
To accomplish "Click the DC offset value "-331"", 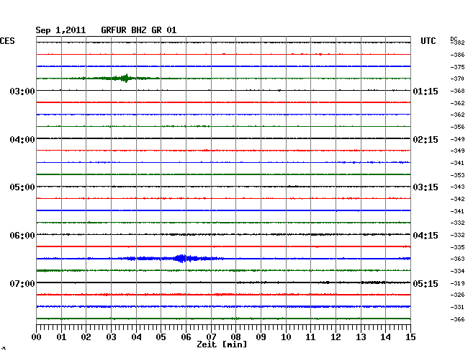I will pos(457,307).
